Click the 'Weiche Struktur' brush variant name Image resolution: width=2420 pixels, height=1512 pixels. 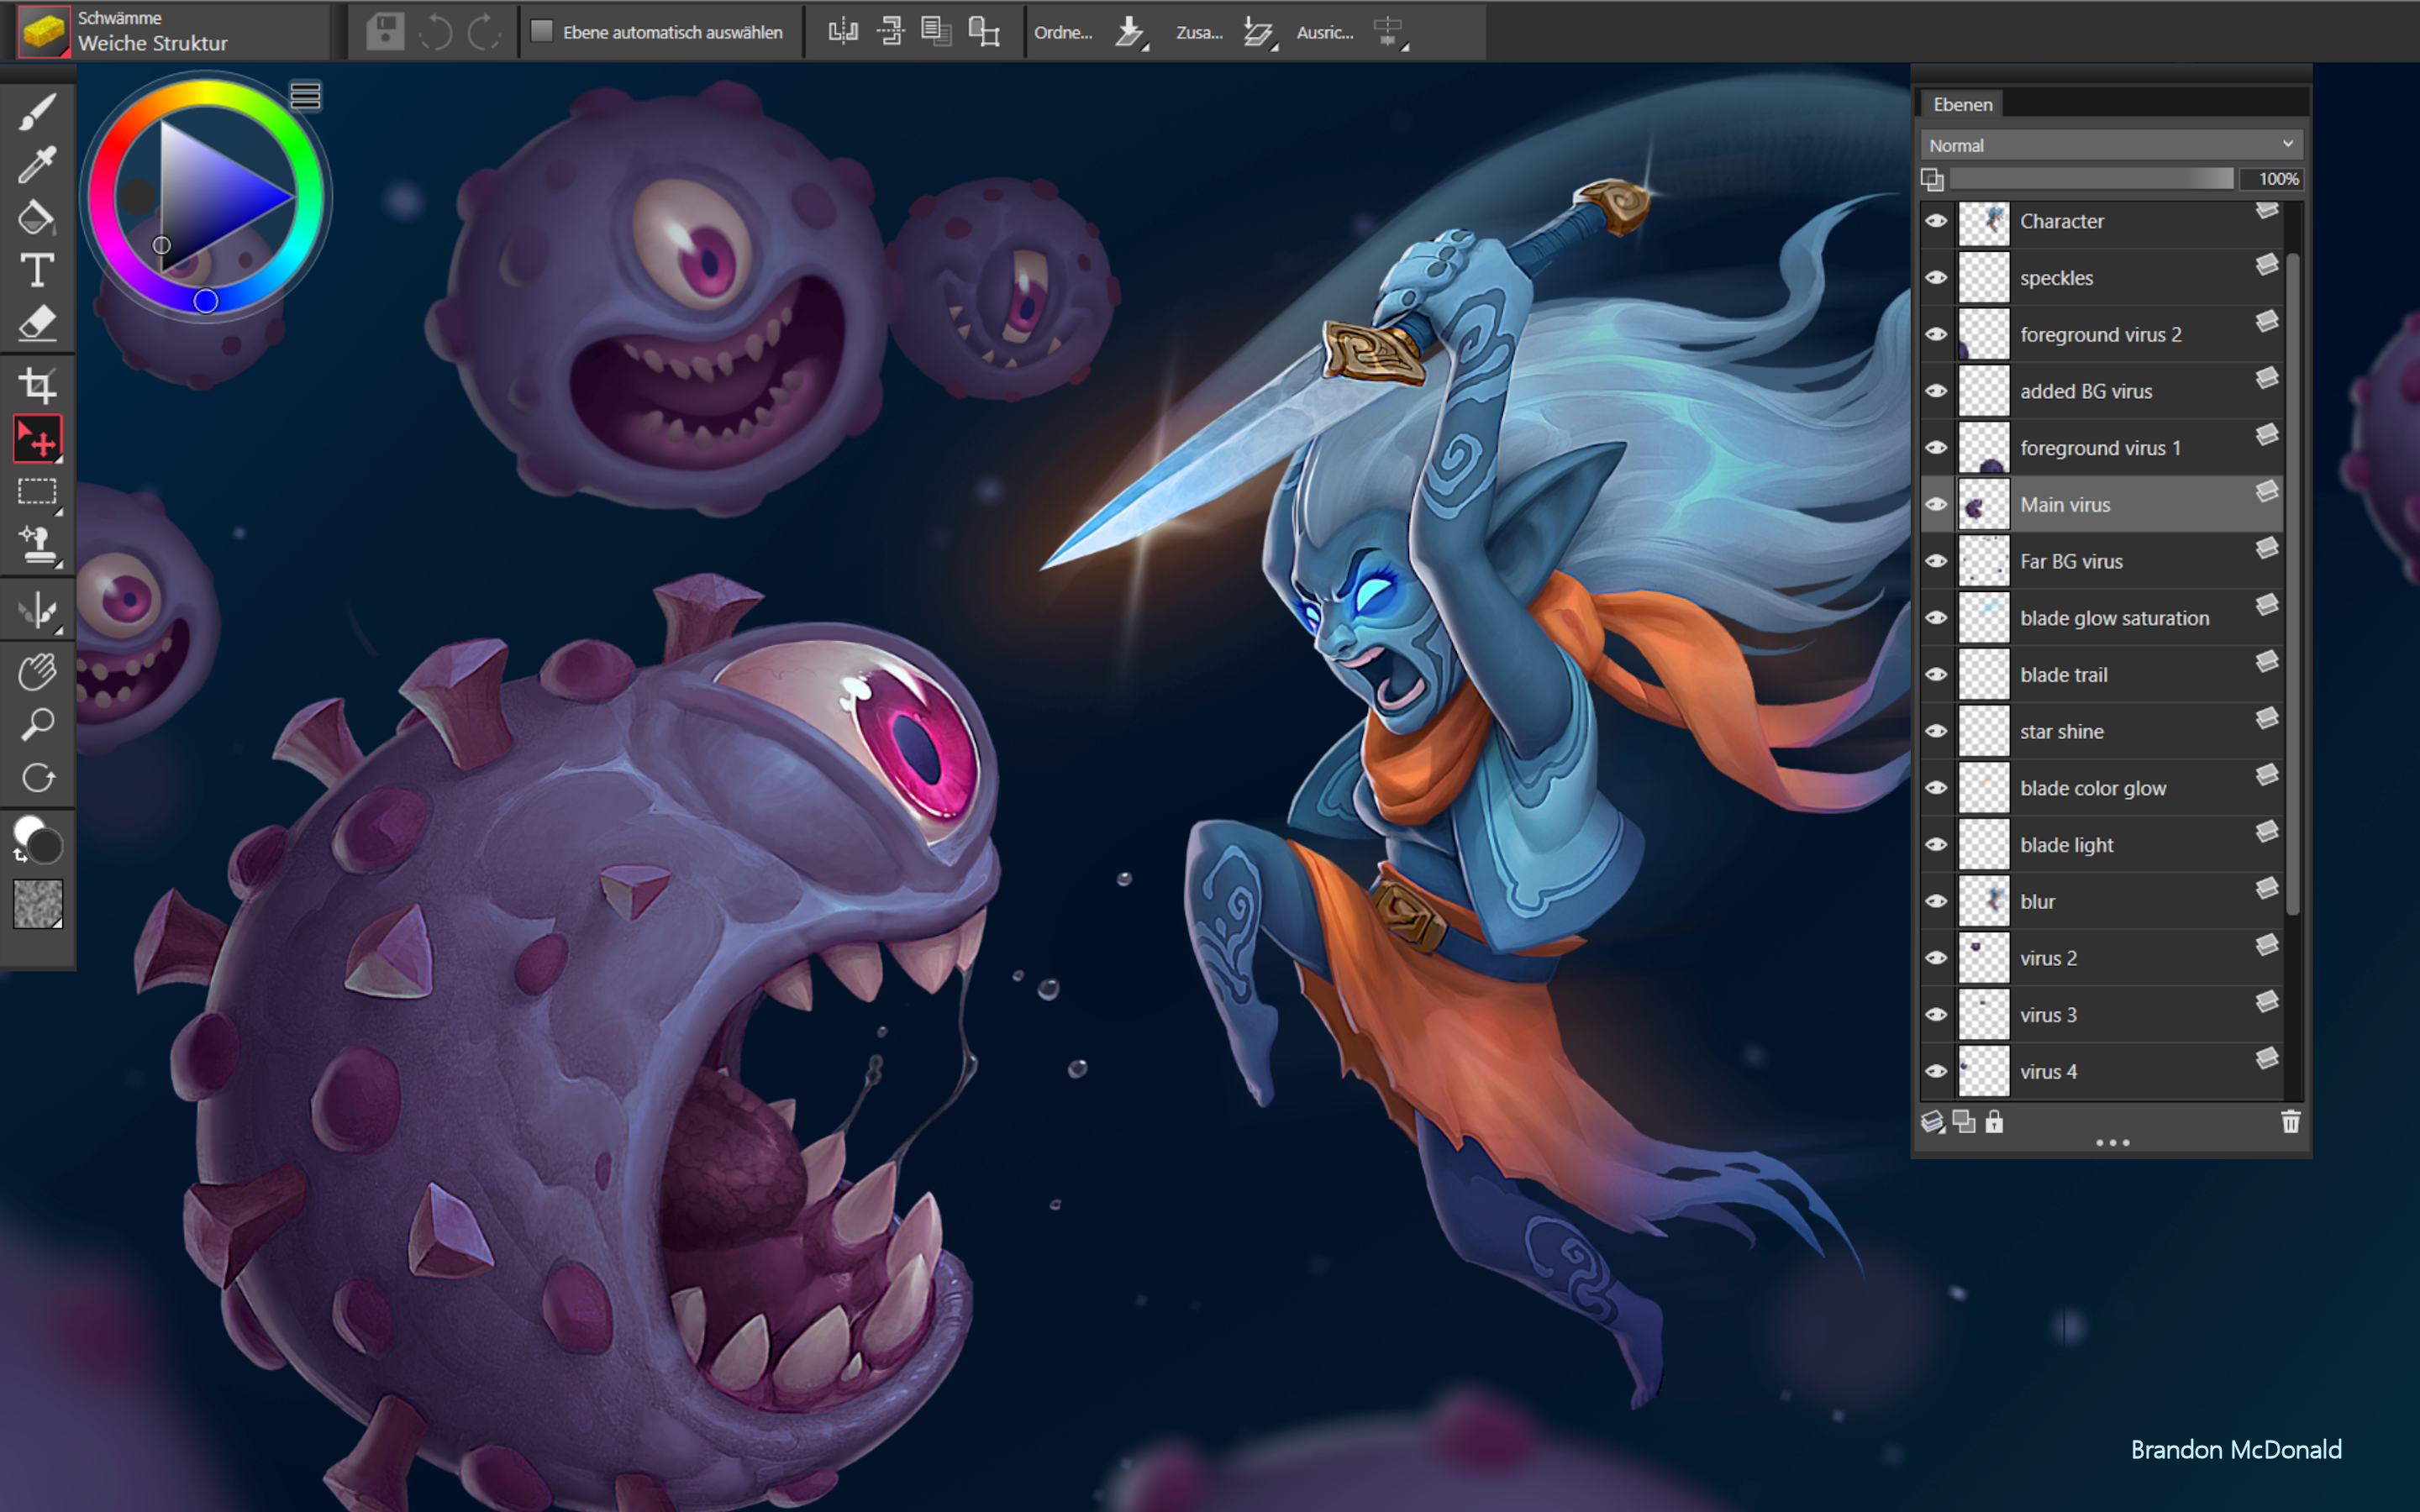153,43
